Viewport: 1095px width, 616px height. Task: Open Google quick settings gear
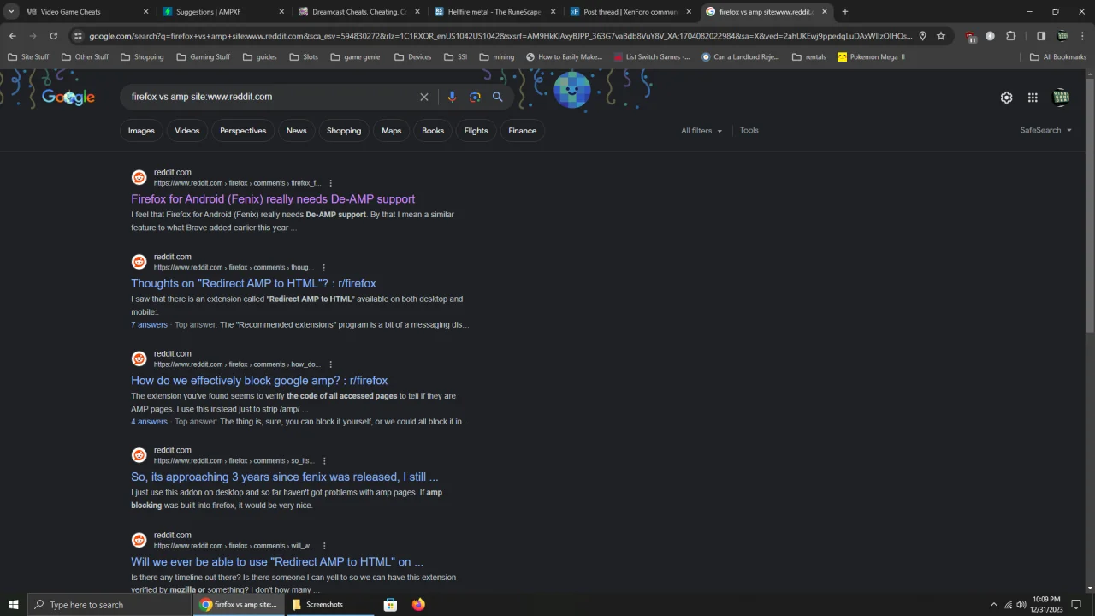pyautogui.click(x=1006, y=98)
